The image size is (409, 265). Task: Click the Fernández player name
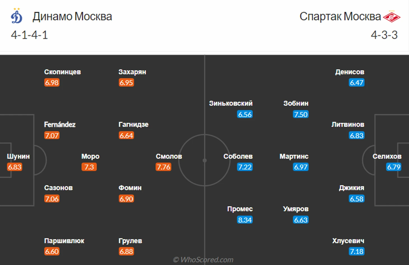(60, 124)
